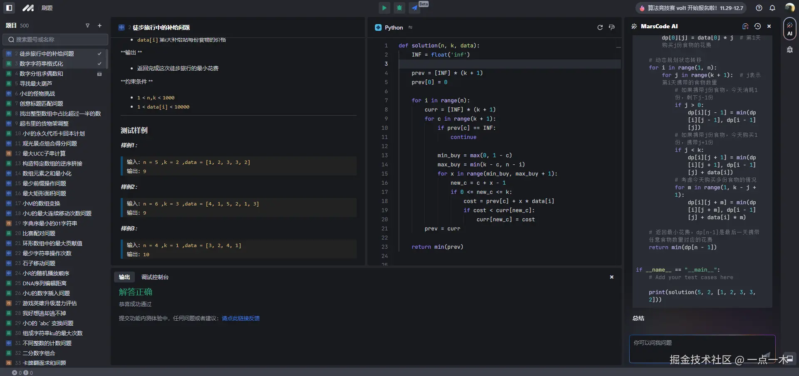Image resolution: width=799 pixels, height=376 pixels.
Task: Open AI chat history clock icon
Action: click(x=757, y=26)
